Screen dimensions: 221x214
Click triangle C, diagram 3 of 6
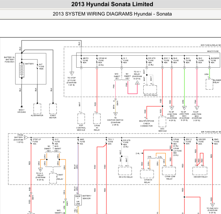[x=197, y=108]
